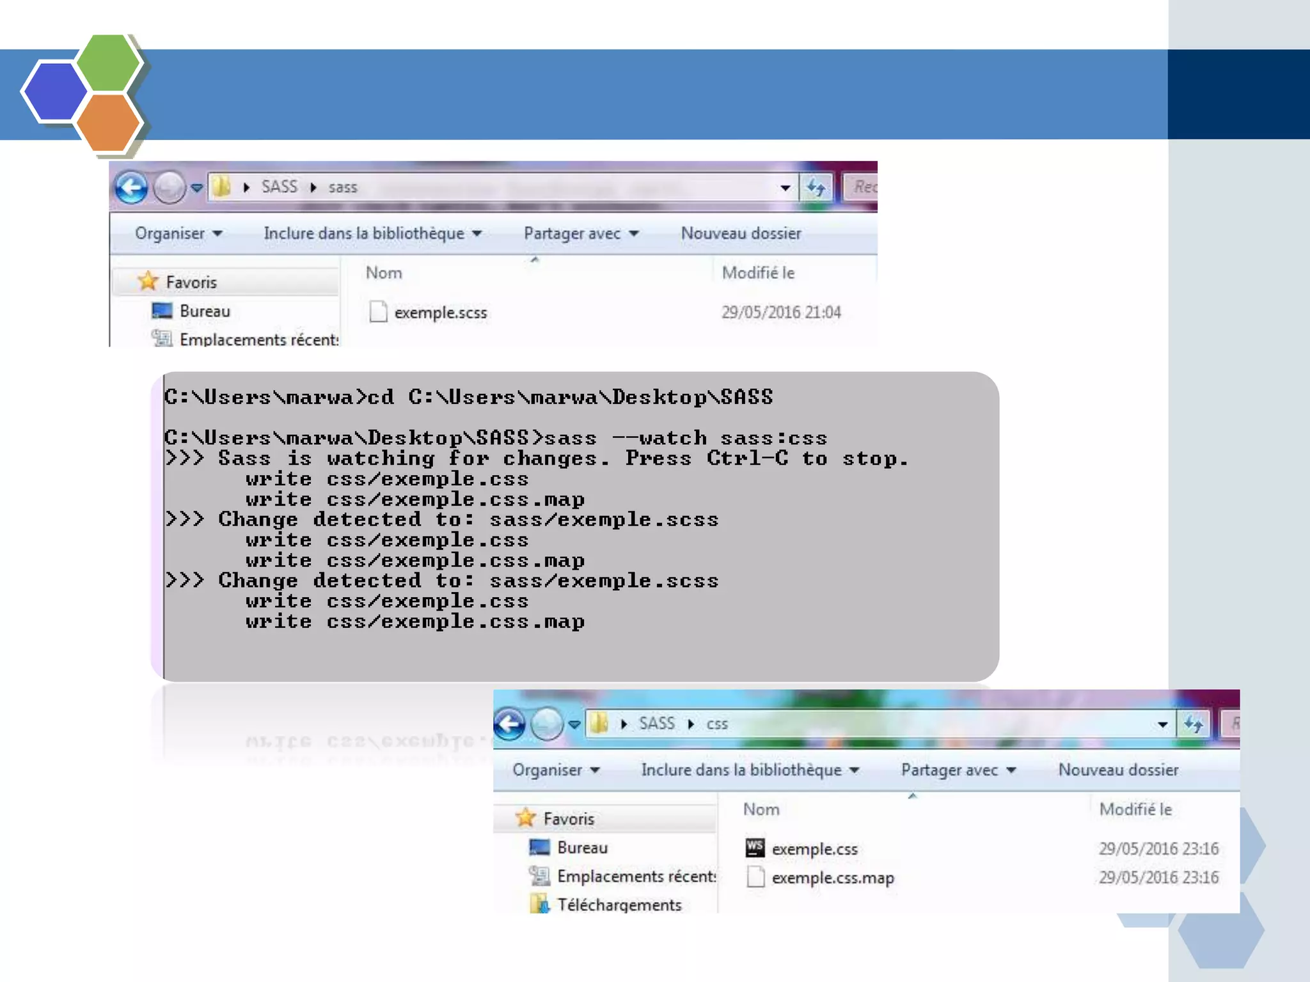Click Nouveau dossier in the css window
The image size is (1310, 982).
(x=1118, y=770)
